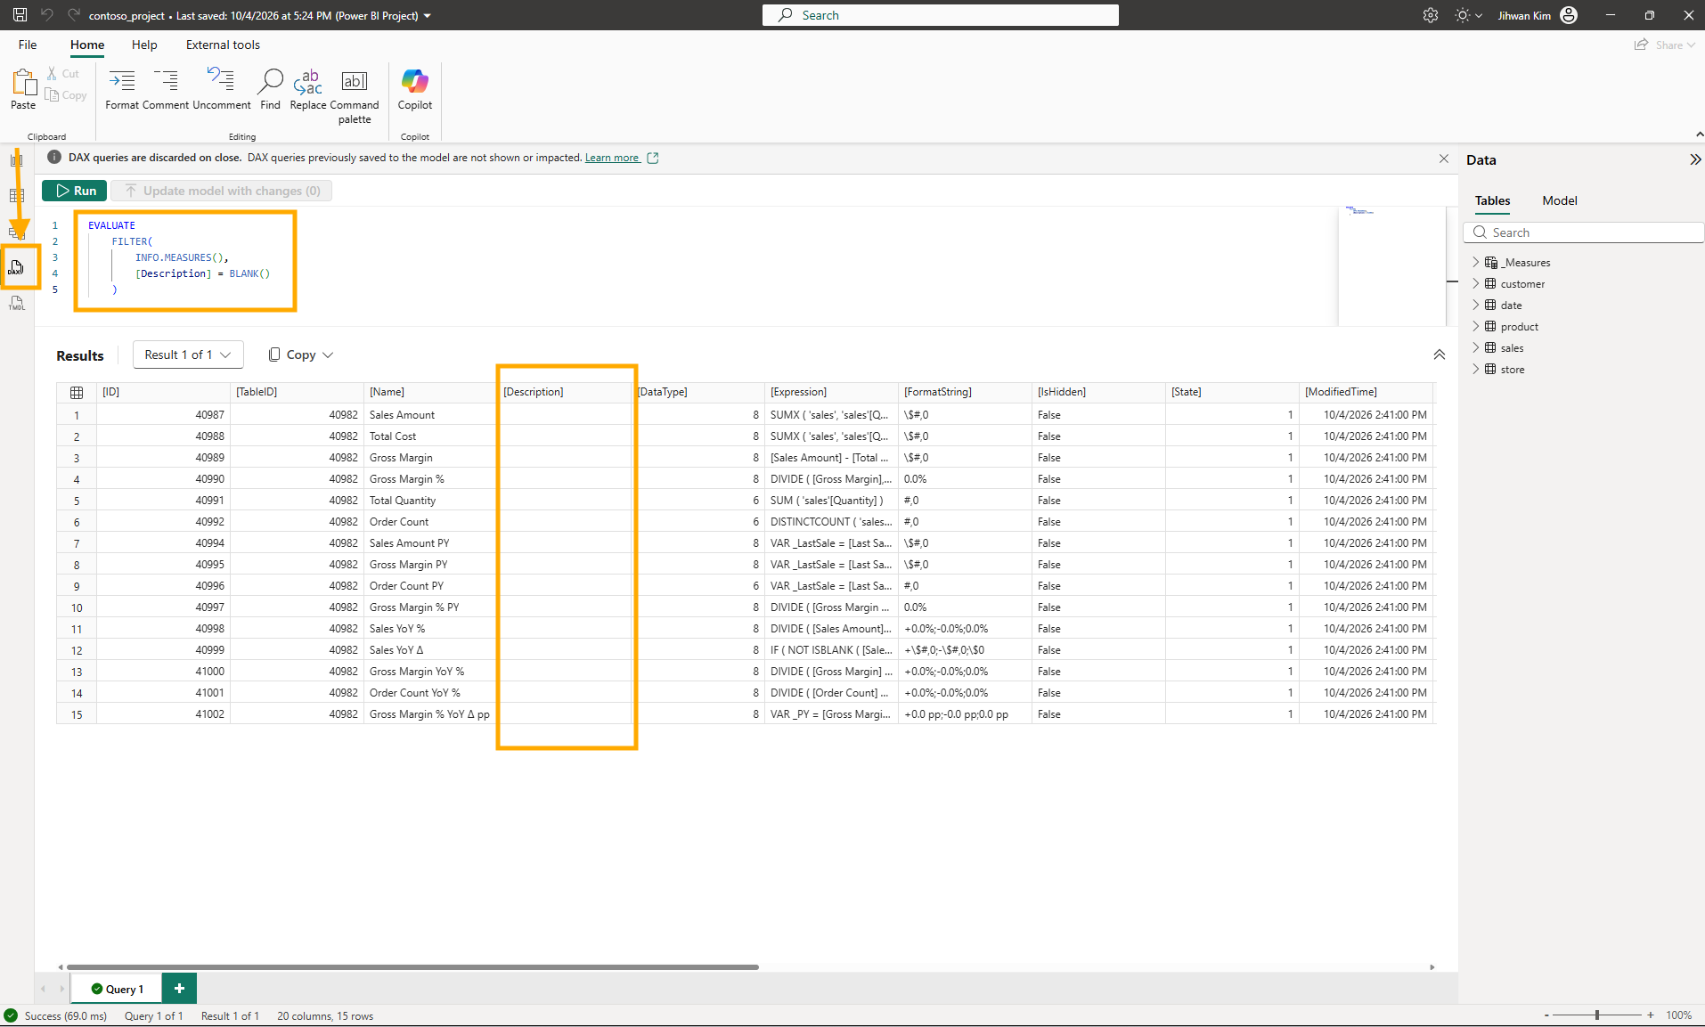Screen dimensions: 1705x1027
Task: Click the product table in Data pane
Action: coord(1519,327)
